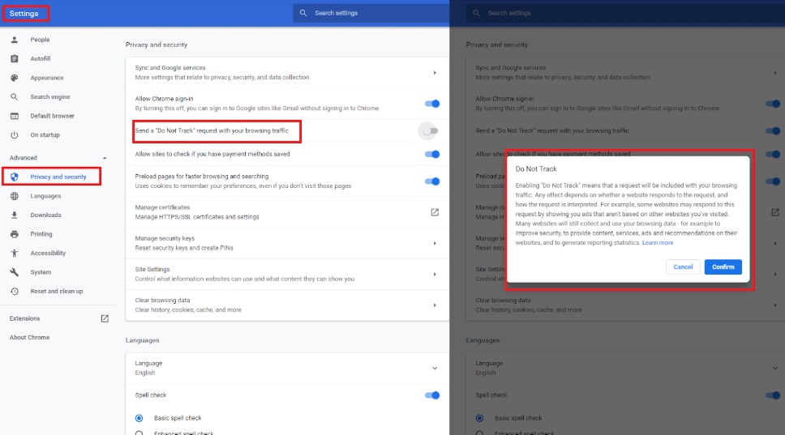Toggle Preload pages switch in left panel
The width and height of the screenshot is (785, 435).
[432, 181]
